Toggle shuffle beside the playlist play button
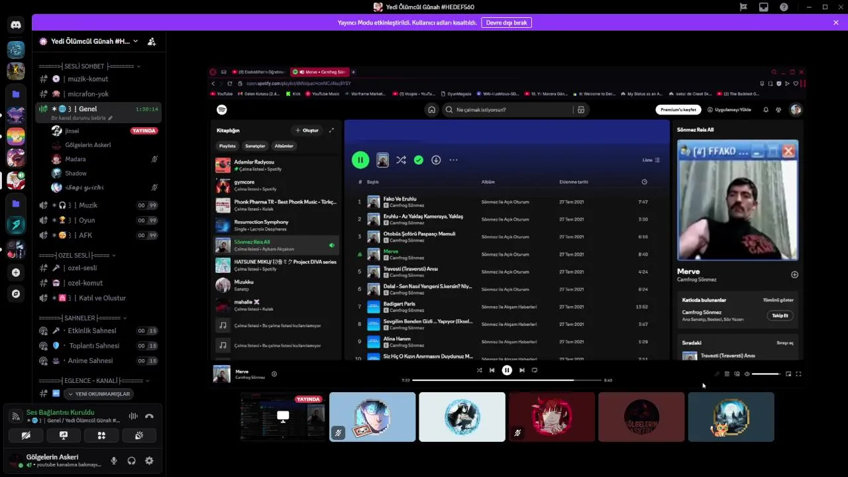 point(401,160)
